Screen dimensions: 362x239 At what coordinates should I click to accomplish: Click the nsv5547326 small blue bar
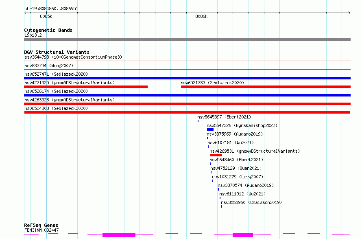pyautogui.click(x=210, y=129)
